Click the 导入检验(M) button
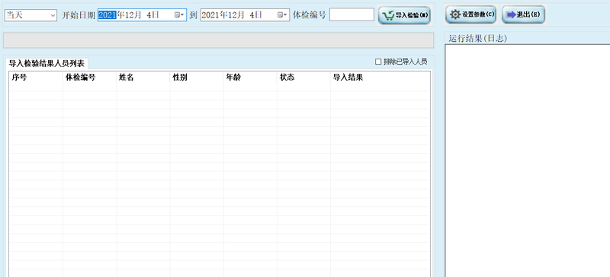Viewport: 610px width, 277px height. tap(405, 15)
